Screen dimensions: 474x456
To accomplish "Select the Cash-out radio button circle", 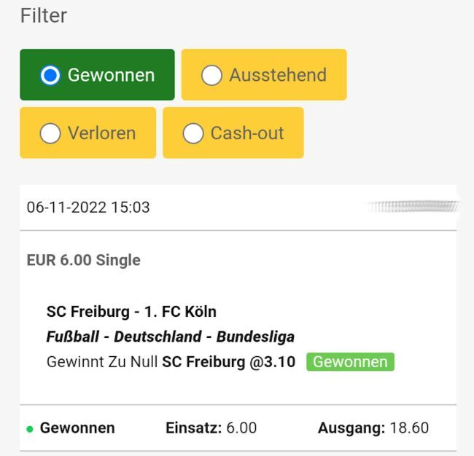I will coord(193,133).
